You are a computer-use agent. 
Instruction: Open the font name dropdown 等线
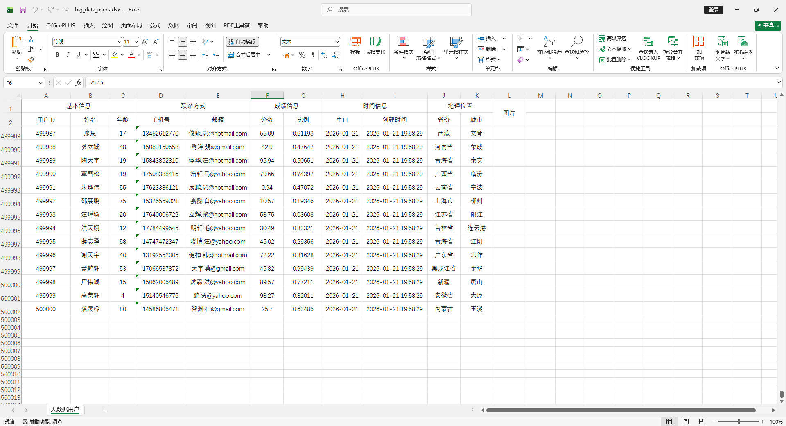click(119, 42)
